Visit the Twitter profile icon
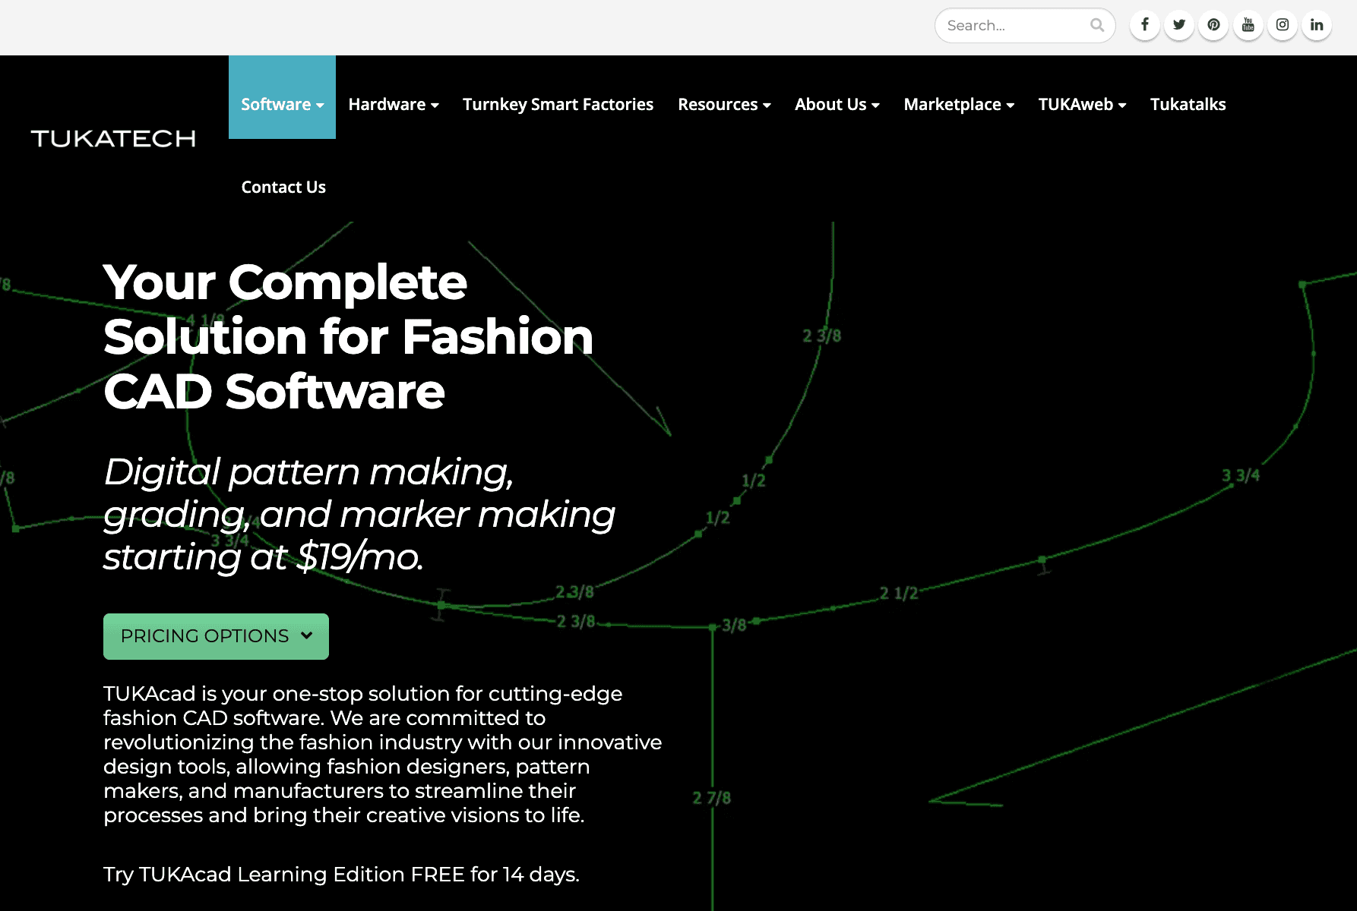Viewport: 1357px width, 911px height. click(1179, 25)
